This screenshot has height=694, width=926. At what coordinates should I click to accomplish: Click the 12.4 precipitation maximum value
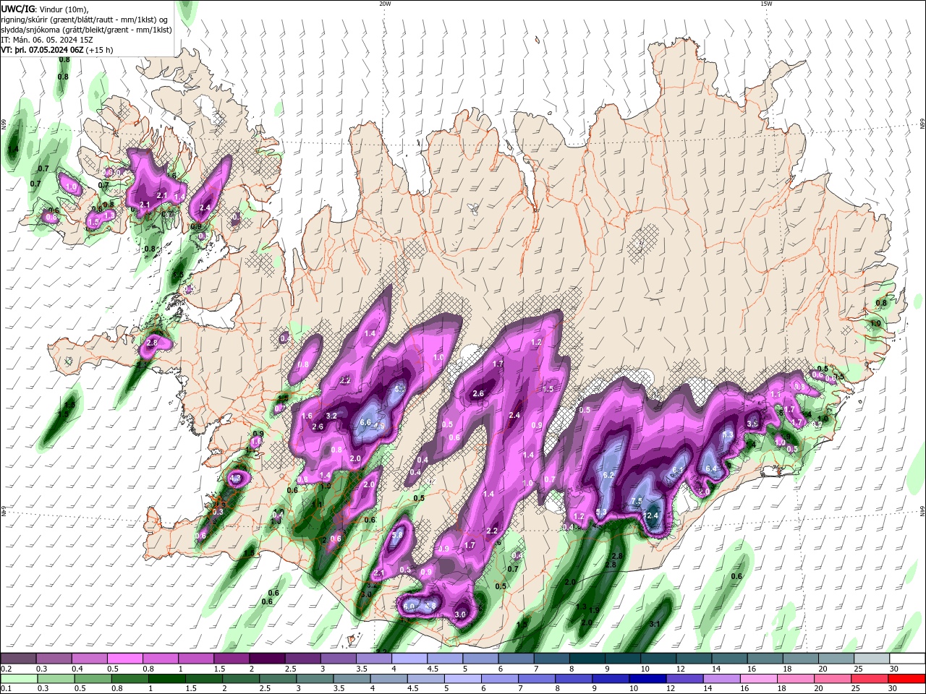[x=651, y=515]
